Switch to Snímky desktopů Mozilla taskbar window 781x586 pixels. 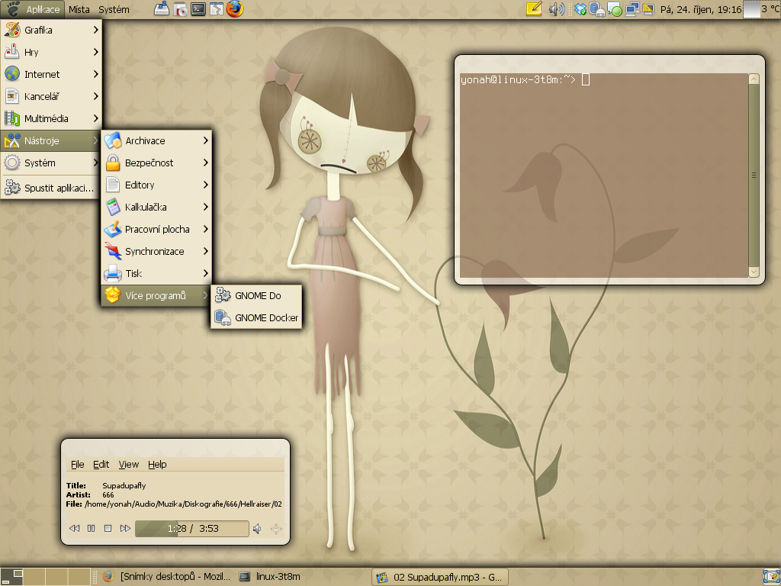pos(166,577)
